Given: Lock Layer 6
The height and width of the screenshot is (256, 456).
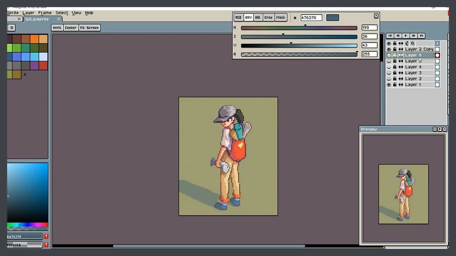Looking at the screenshot, I should click(395, 55).
